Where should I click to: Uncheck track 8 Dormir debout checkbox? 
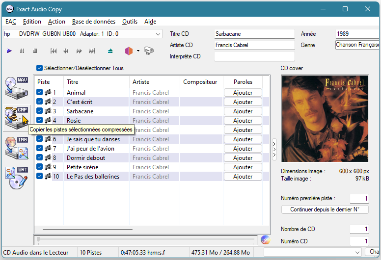coord(40,157)
